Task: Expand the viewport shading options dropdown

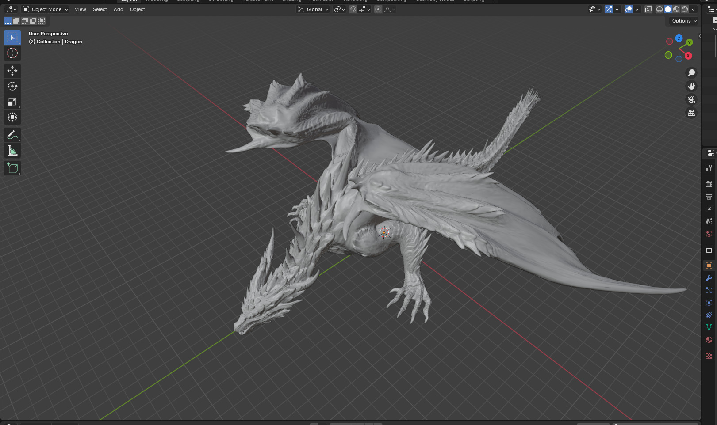Action: pyautogui.click(x=693, y=9)
